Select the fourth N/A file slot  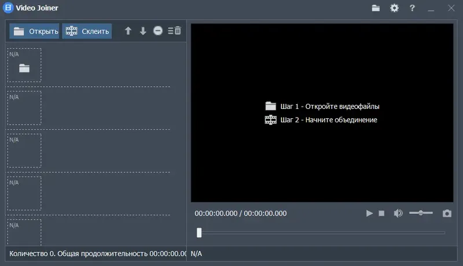click(x=24, y=194)
